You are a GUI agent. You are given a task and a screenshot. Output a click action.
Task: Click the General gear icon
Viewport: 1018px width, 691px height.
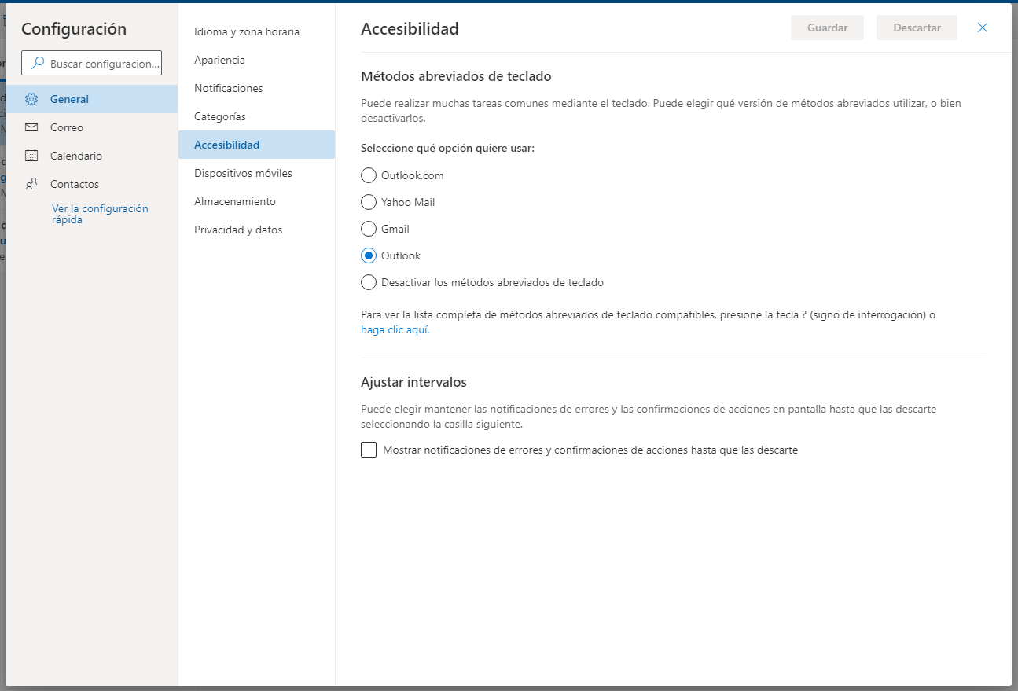click(31, 99)
